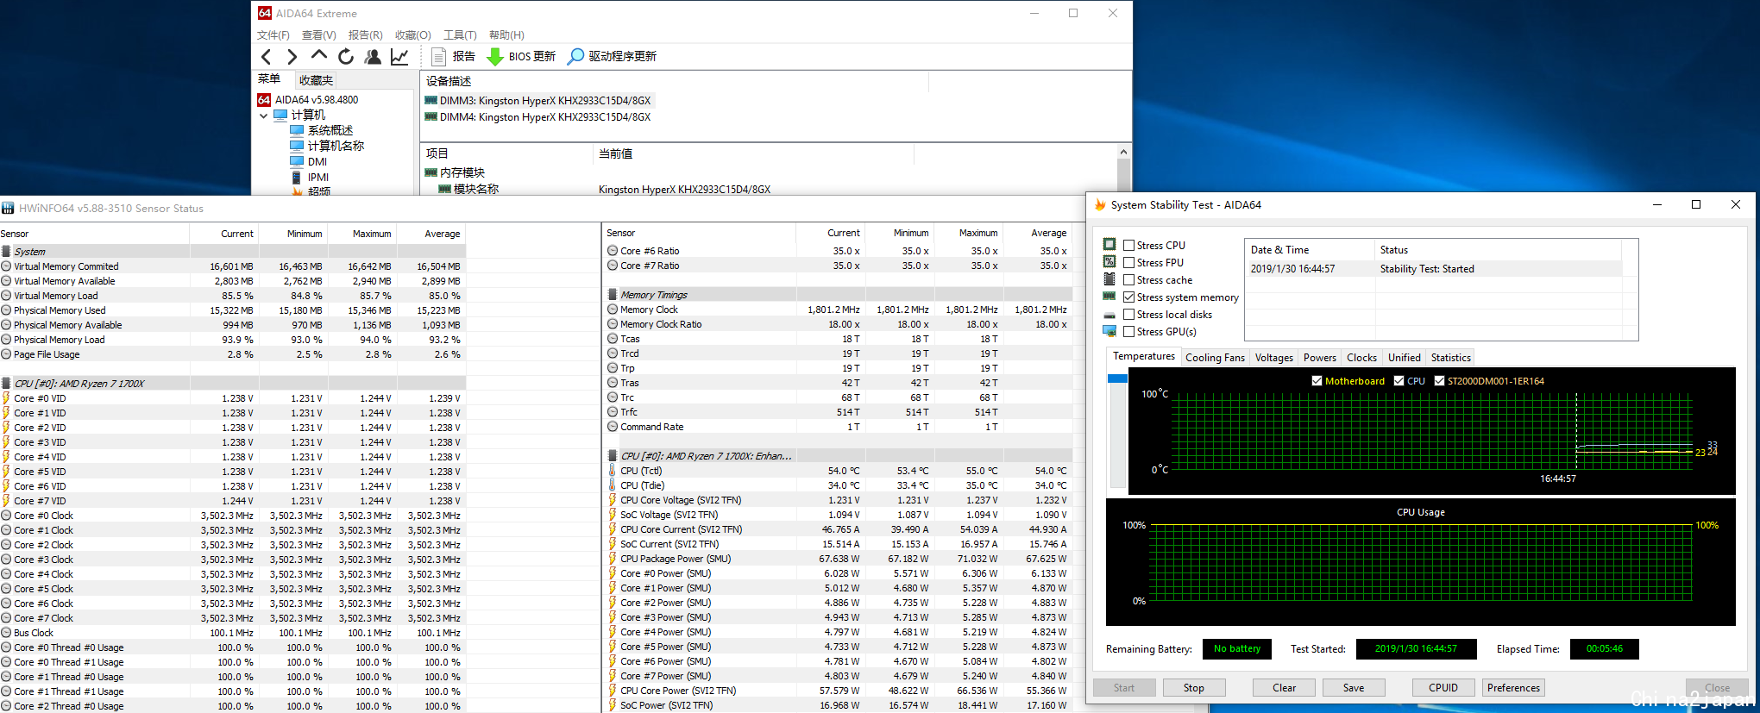Stop the stability test
1760x713 pixels.
pyautogui.click(x=1193, y=688)
